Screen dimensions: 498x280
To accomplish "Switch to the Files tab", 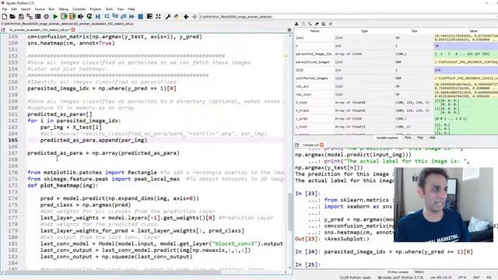I will coord(420,138).
